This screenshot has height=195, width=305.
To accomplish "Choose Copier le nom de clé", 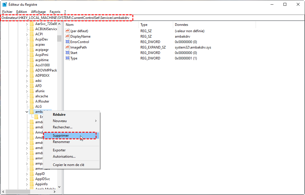I will [71, 165].
